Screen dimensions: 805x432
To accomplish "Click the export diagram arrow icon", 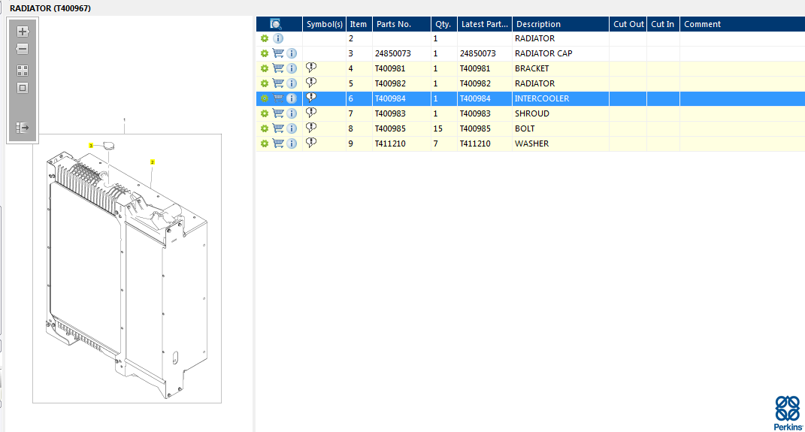I will (x=23, y=127).
